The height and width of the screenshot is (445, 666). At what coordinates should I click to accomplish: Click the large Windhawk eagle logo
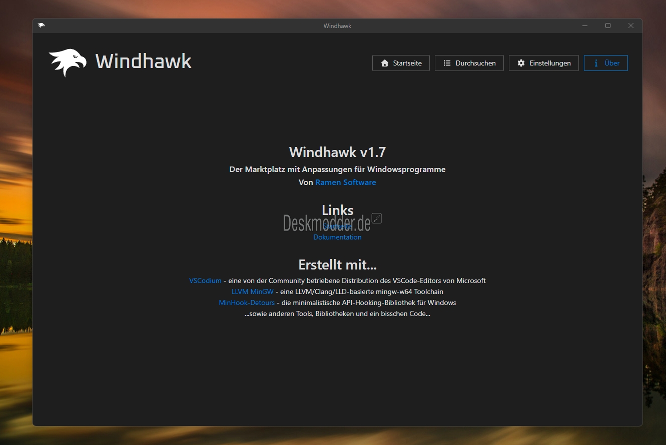(x=68, y=62)
